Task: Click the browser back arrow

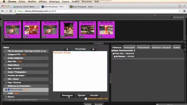Action: 3,11
